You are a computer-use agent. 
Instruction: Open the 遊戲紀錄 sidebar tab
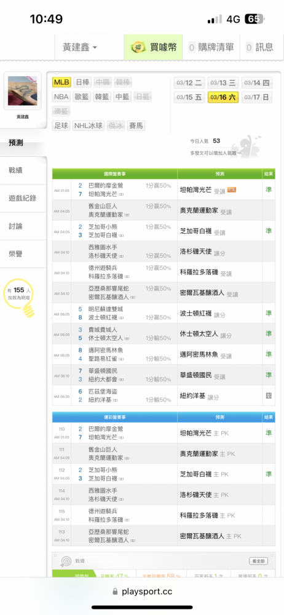(23, 199)
